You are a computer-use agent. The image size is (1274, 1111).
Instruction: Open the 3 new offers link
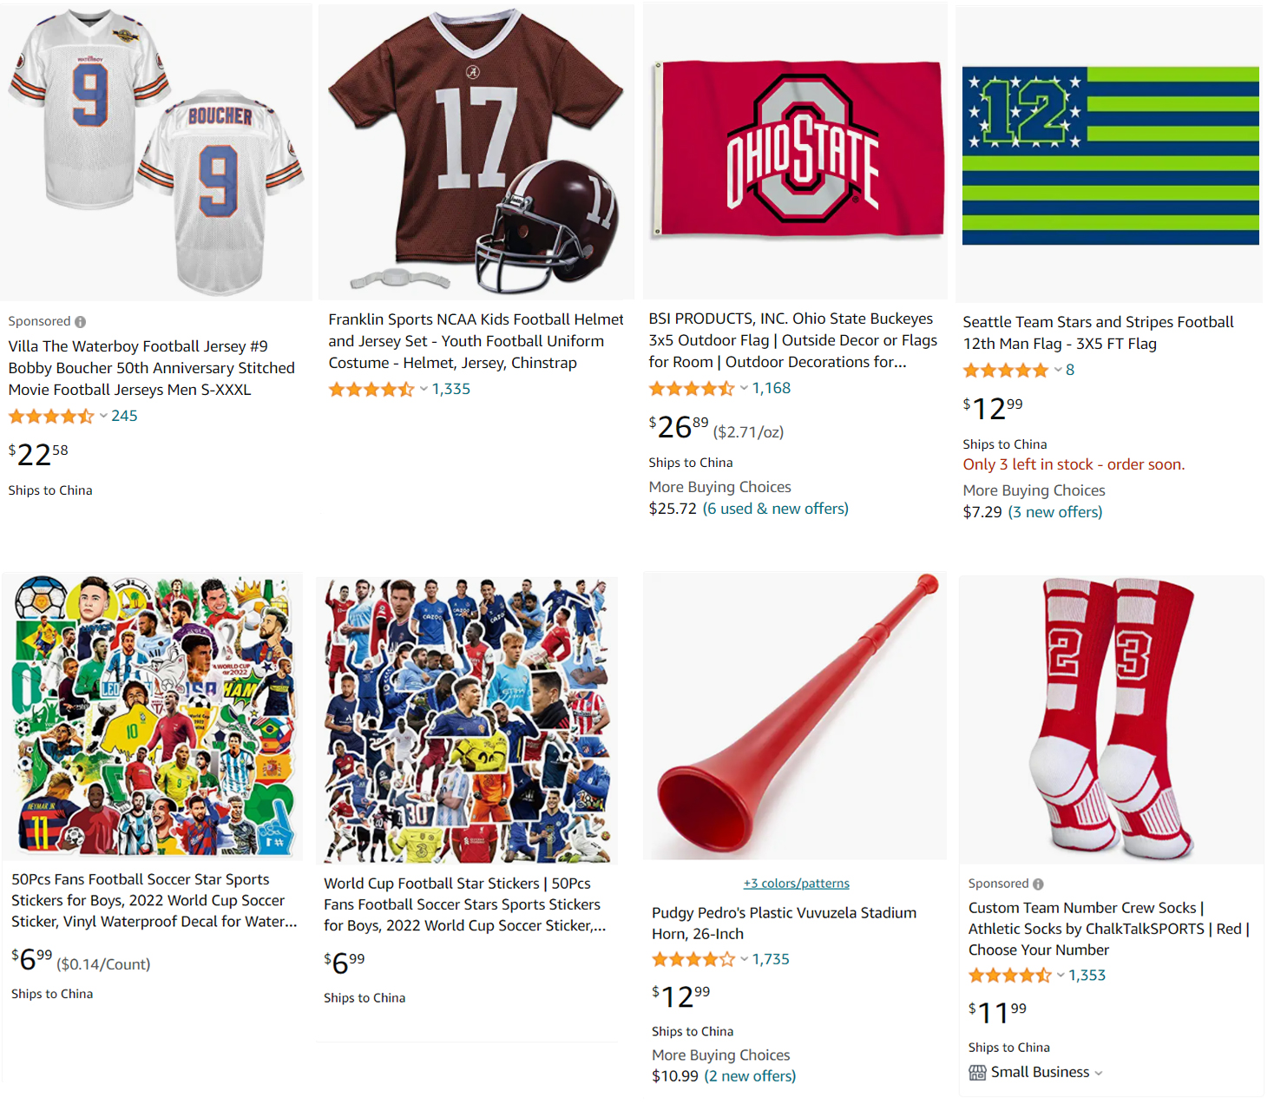click(1054, 512)
